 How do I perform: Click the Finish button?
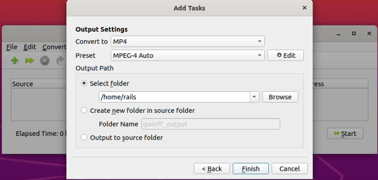(251, 168)
